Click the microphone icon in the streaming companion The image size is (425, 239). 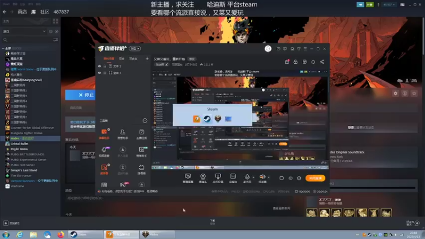(x=247, y=178)
